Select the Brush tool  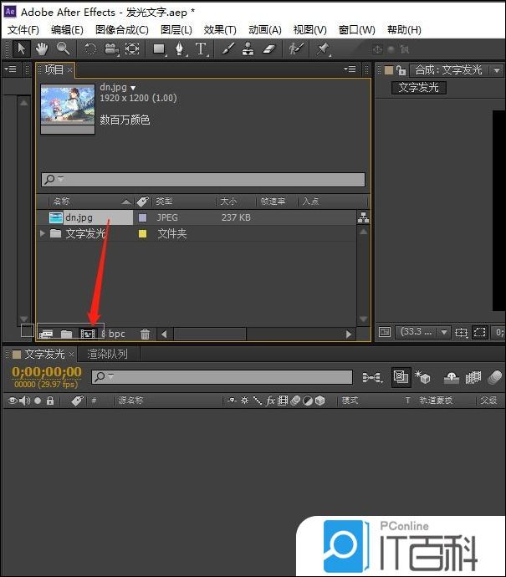click(227, 49)
